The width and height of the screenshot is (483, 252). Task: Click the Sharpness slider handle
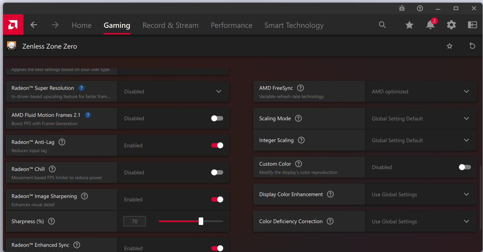201,221
